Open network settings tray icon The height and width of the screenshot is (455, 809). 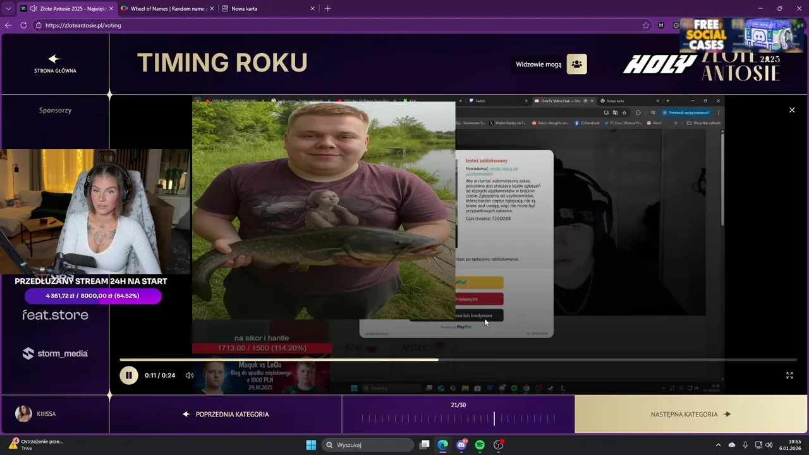point(758,445)
